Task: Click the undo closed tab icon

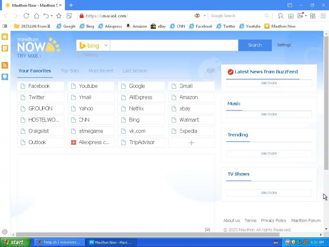Action: pos(46,16)
